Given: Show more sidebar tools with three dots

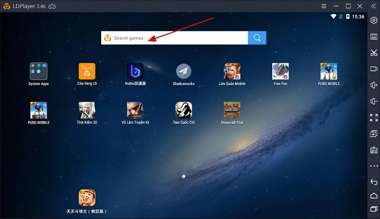Looking at the screenshot, I should (374, 166).
